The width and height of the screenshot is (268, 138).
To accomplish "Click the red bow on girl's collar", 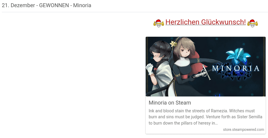I will pos(155,69).
